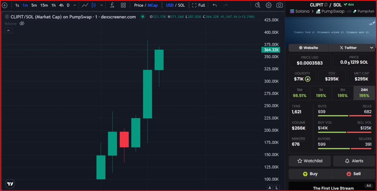Click the PumpSwap DEX link
This screenshot has width=377, height=191.
point(330,11)
